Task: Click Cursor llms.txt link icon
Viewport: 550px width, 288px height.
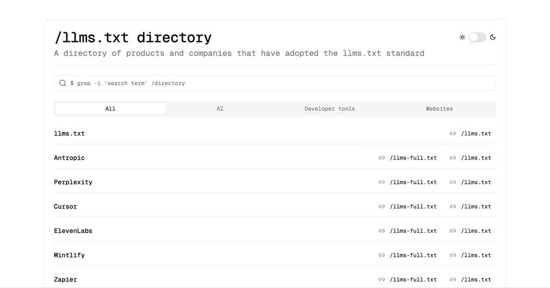Action: [453, 206]
